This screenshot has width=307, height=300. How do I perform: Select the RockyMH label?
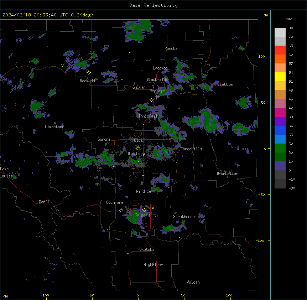87,81
